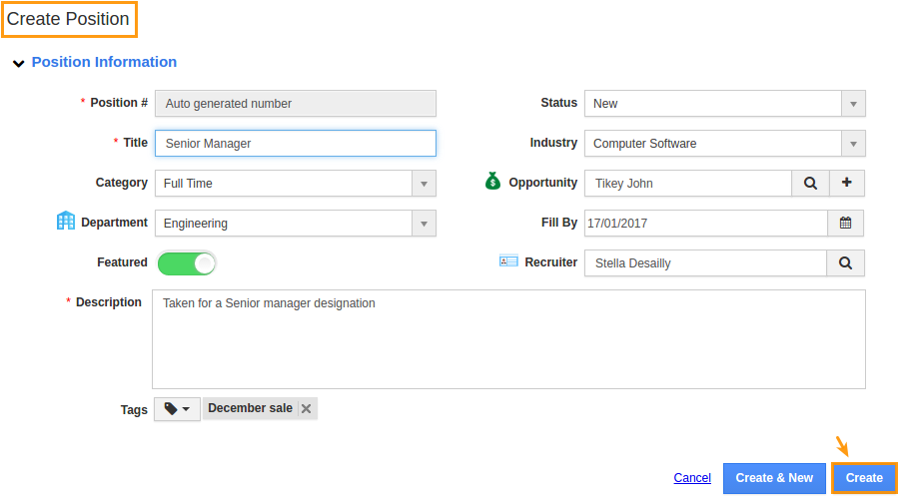
Task: Click the Create Position page title
Action: 68,19
